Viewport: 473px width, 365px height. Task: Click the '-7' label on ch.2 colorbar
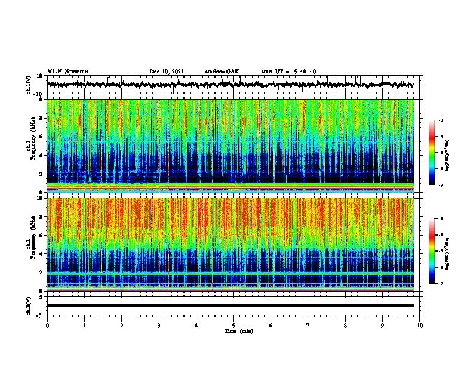click(x=440, y=283)
